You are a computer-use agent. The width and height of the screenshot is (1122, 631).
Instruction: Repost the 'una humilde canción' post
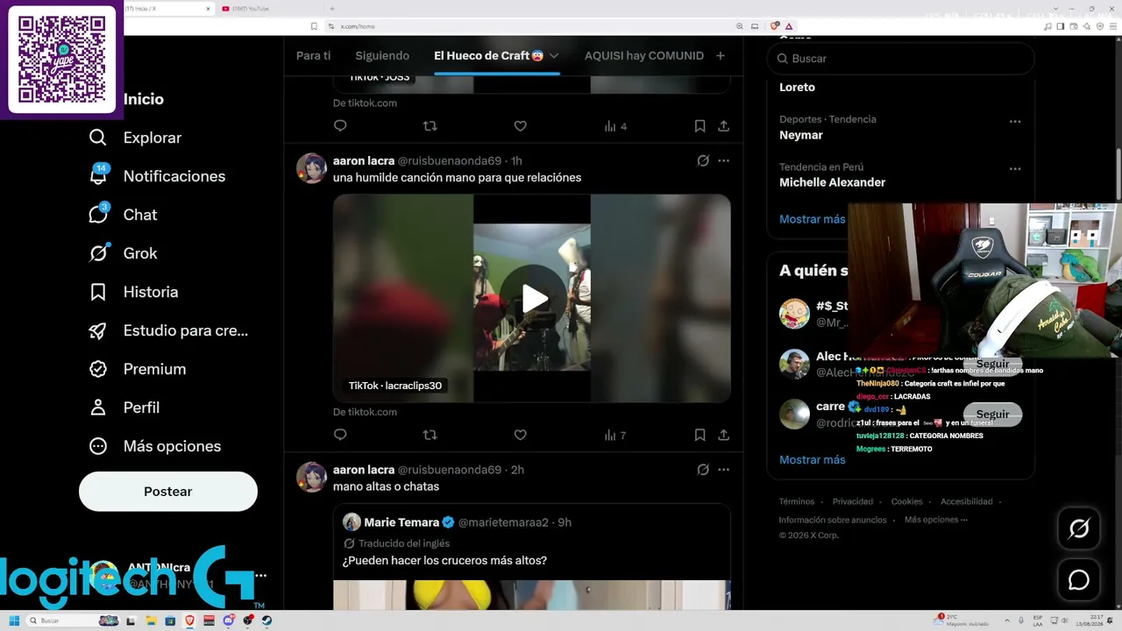(430, 435)
